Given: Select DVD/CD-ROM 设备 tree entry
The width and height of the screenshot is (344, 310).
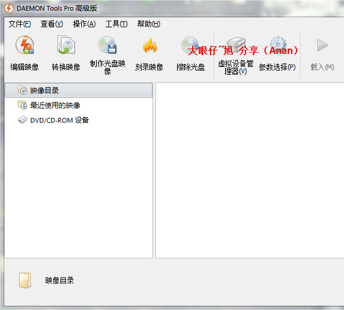Looking at the screenshot, I should coord(59,120).
